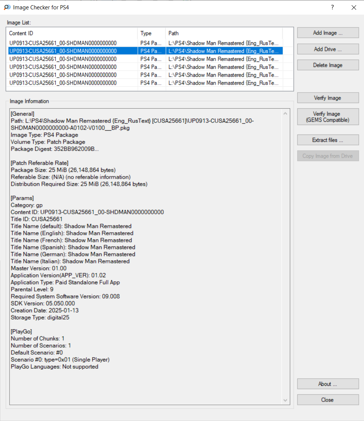
Task: Click the 'Title Name (Spanish)' line
Action: click(x=73, y=247)
